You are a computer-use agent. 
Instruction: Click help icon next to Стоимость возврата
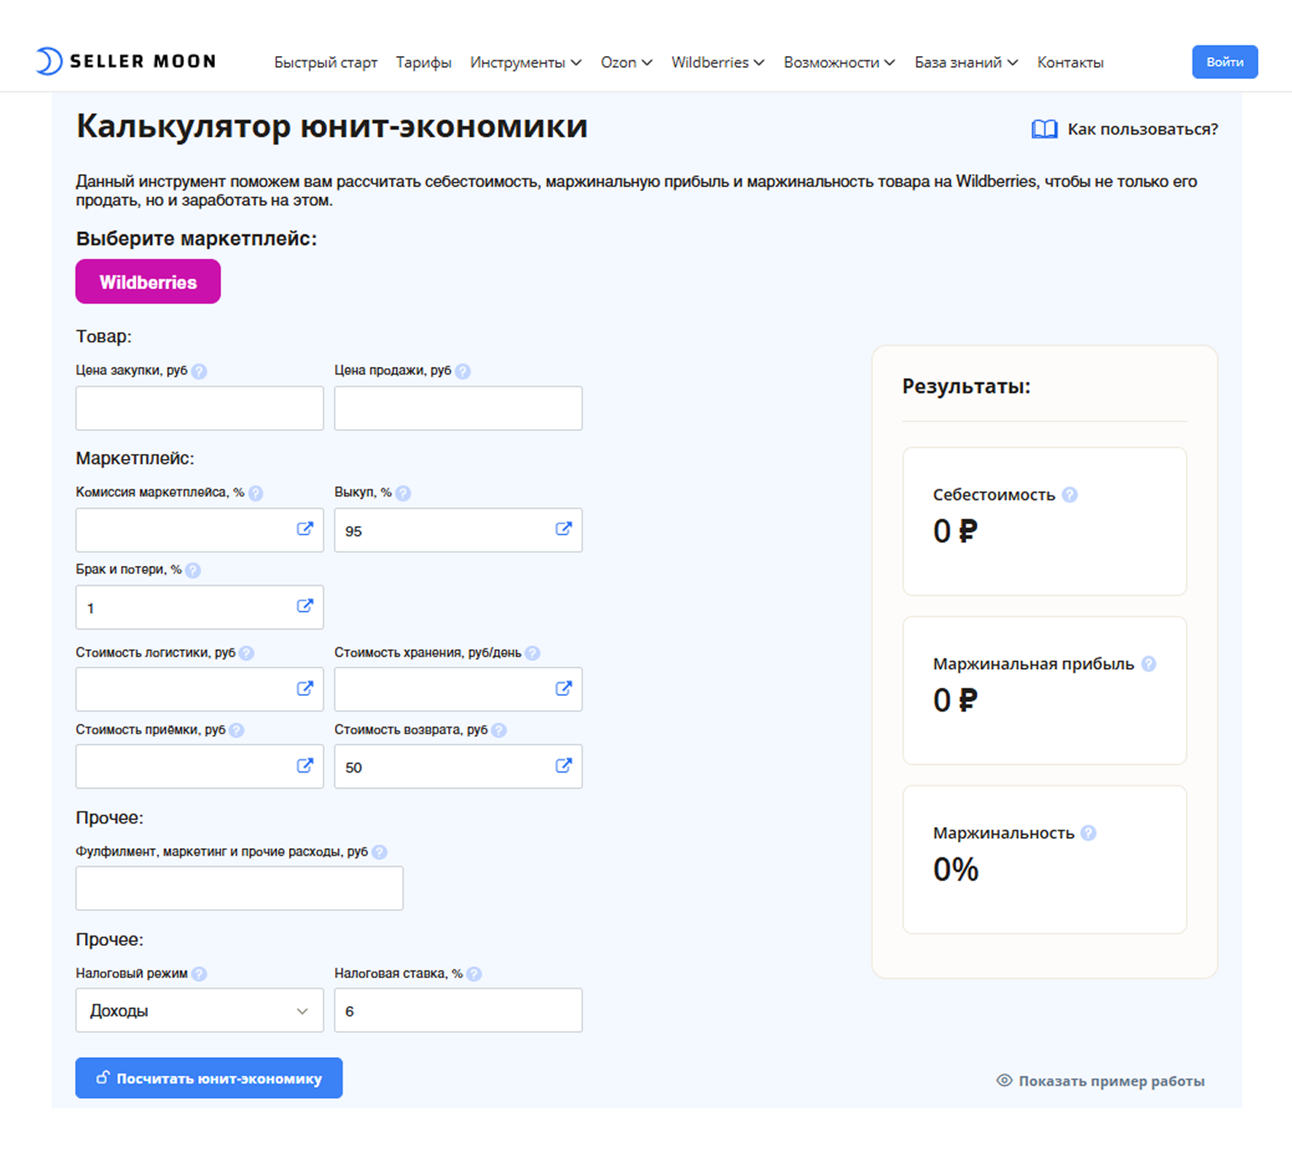pos(499,730)
